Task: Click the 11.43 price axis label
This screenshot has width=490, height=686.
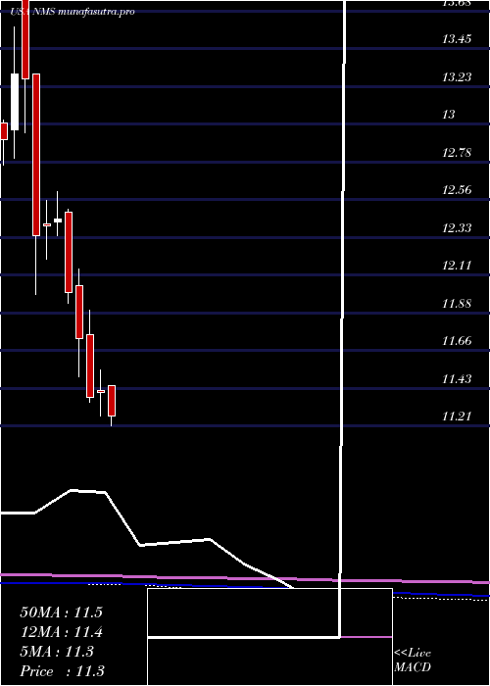Action: point(457,378)
